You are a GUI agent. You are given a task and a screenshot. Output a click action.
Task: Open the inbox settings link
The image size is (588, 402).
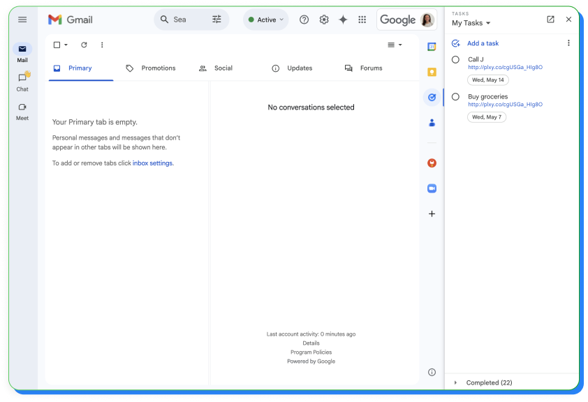[152, 163]
